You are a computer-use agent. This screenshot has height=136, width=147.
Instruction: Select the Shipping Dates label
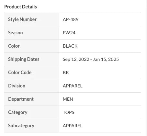point(24,59)
